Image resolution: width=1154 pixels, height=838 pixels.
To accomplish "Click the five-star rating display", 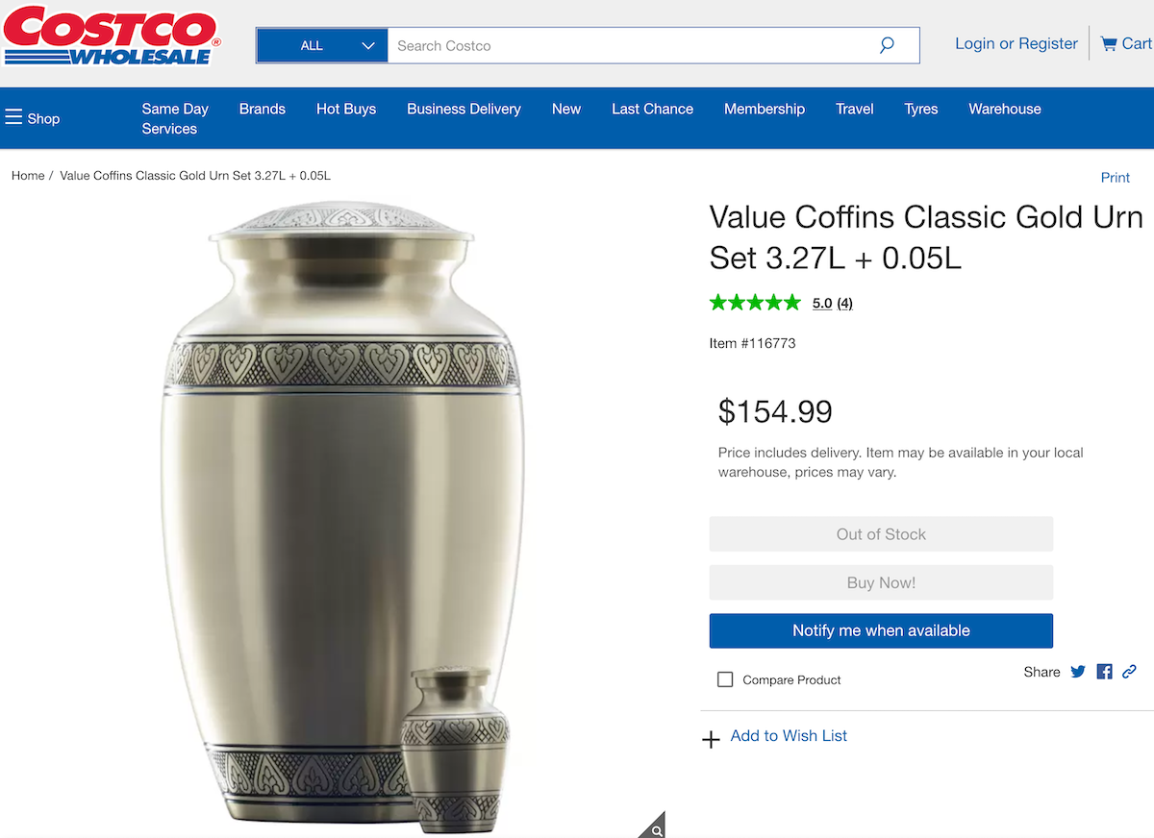I will 755,303.
